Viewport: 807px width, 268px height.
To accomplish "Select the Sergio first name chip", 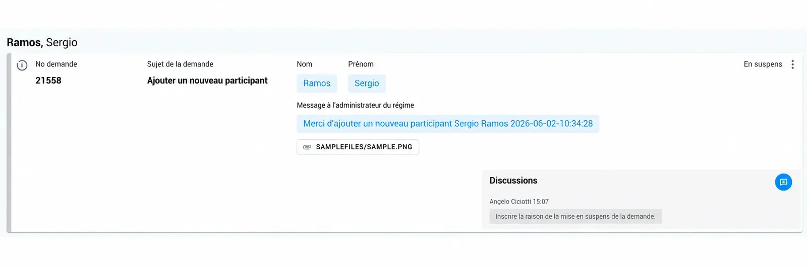I will [x=367, y=83].
